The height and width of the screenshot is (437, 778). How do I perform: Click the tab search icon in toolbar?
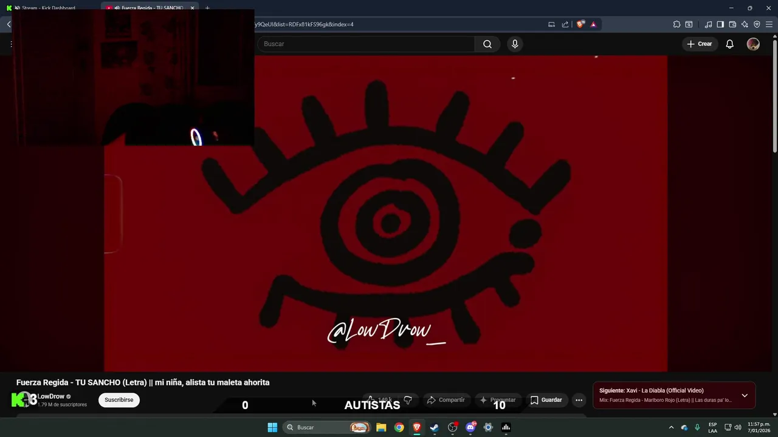[x=689, y=24]
